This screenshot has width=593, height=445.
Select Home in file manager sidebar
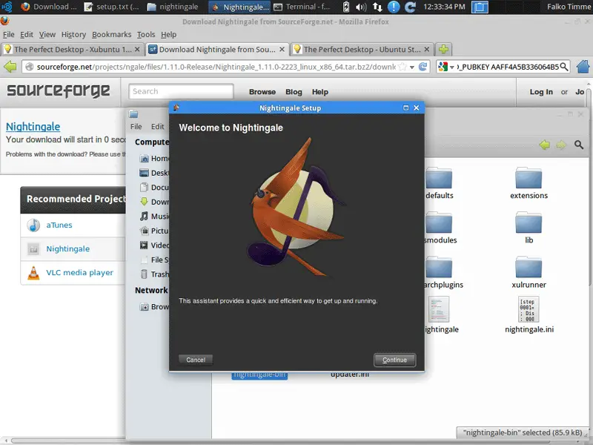point(153,159)
